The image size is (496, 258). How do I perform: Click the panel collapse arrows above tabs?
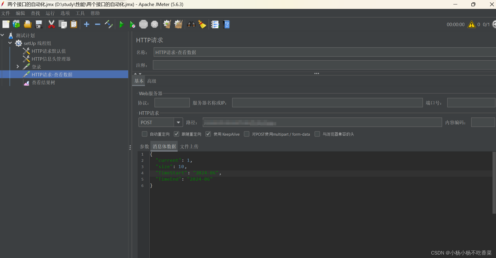(138, 74)
